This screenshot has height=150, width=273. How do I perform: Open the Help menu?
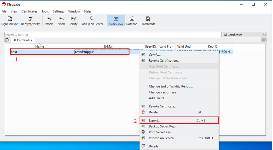[87, 11]
